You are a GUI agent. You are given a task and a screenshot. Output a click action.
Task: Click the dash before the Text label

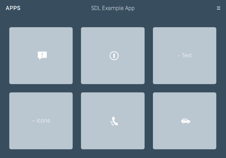(x=179, y=55)
